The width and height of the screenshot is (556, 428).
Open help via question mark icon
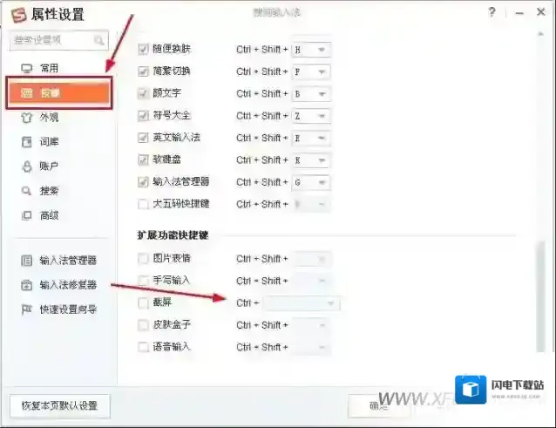tap(492, 12)
